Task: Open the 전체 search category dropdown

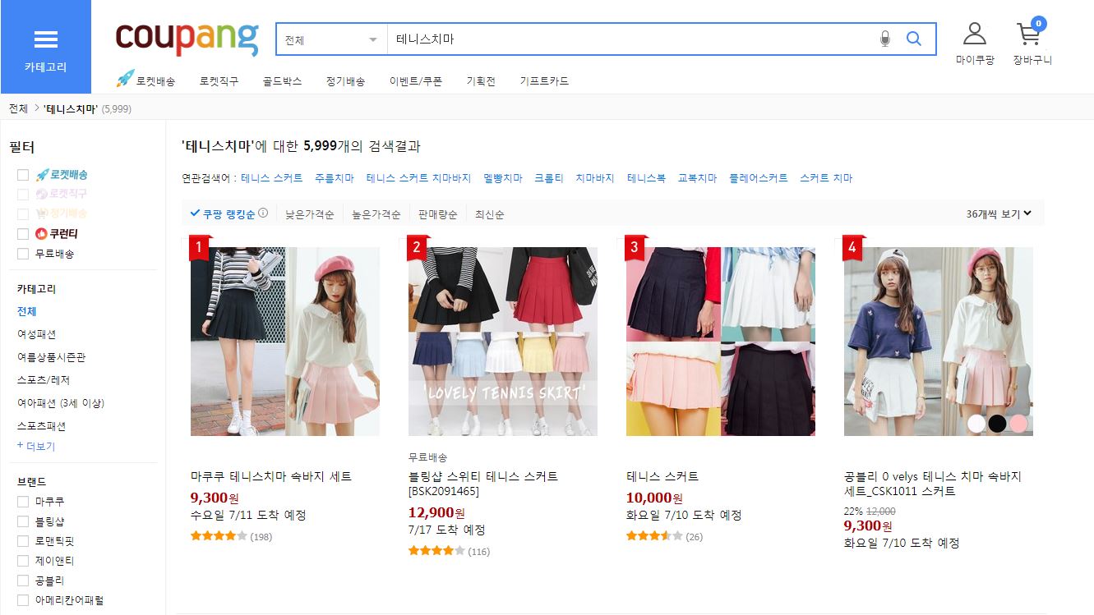Action: pos(331,39)
